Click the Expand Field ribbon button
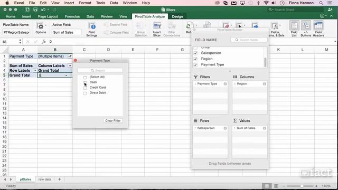This screenshot has width=338, height=190. click(116, 25)
